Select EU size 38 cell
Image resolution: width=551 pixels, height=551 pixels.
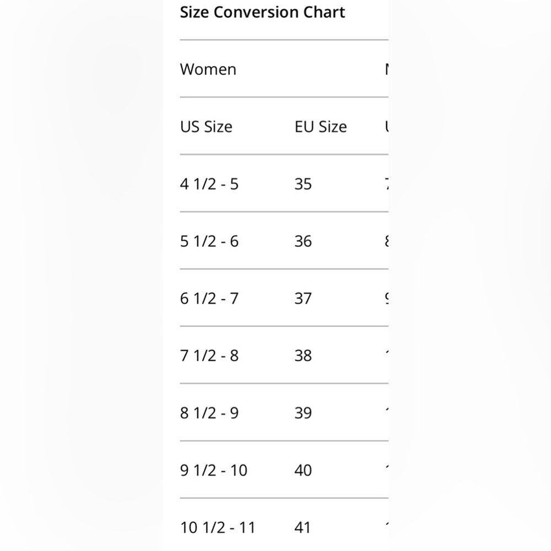click(303, 355)
